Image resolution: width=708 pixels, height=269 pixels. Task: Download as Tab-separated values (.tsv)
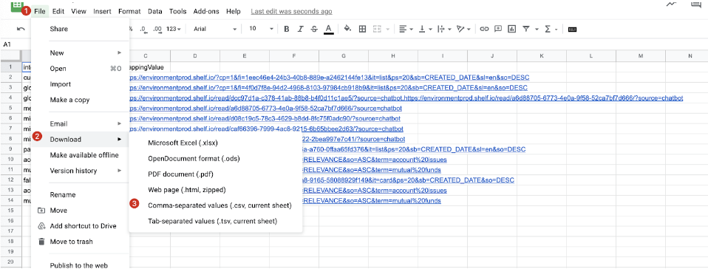[216, 221]
